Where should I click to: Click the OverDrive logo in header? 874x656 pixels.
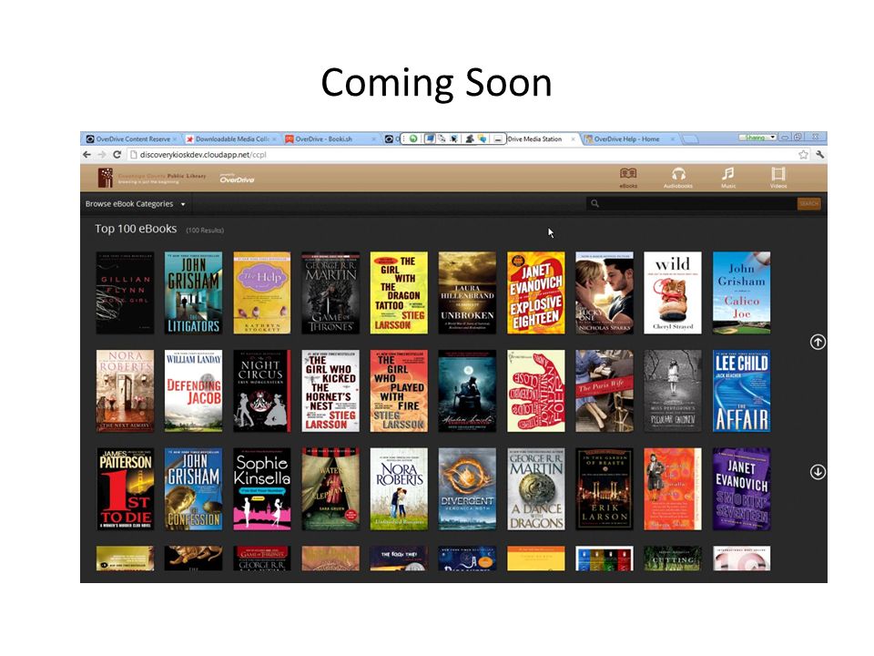click(237, 179)
